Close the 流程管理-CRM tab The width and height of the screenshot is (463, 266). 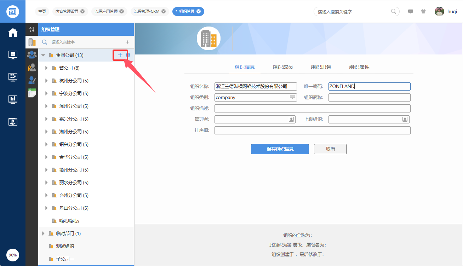[x=164, y=11]
